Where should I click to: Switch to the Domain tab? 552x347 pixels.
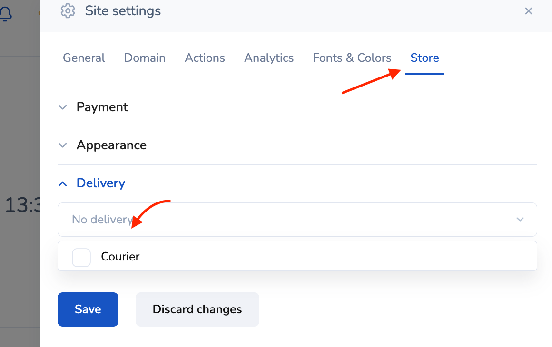pos(145,58)
